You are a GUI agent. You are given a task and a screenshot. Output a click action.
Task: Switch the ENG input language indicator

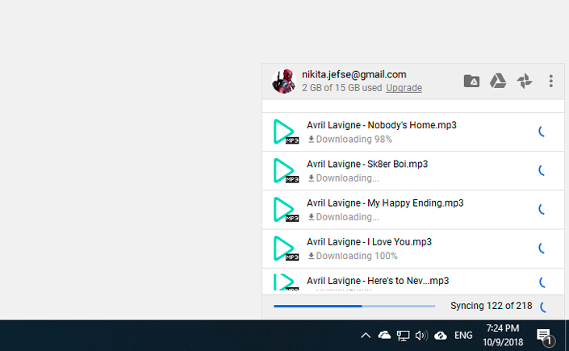click(463, 336)
